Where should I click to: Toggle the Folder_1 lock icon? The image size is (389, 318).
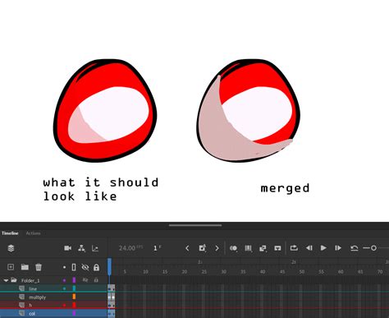click(96, 280)
